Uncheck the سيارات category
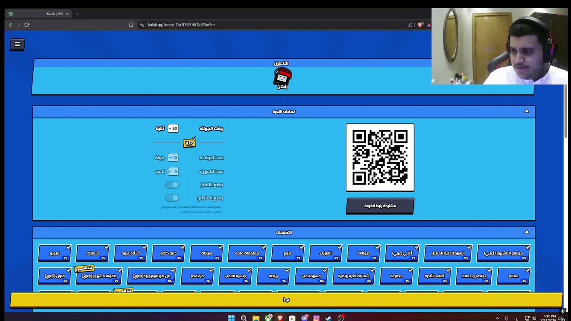Image resolution: width=571 pixels, height=321 pixels. [207, 253]
